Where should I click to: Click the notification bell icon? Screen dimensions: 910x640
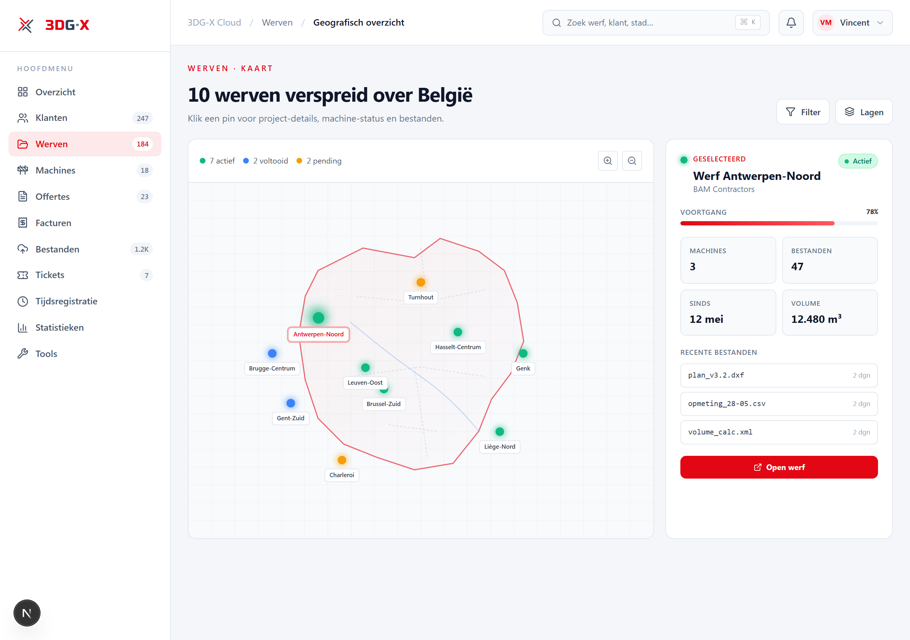tap(791, 23)
